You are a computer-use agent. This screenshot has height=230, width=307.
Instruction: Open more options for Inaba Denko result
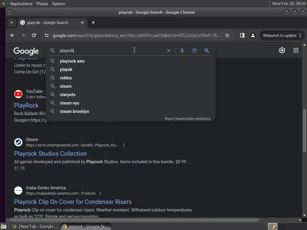tap(100, 193)
